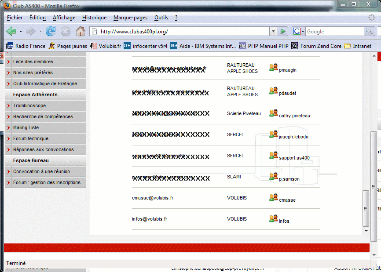Click the pmaugin username text
Screen dimensions: 381x272
pyautogui.click(x=287, y=70)
